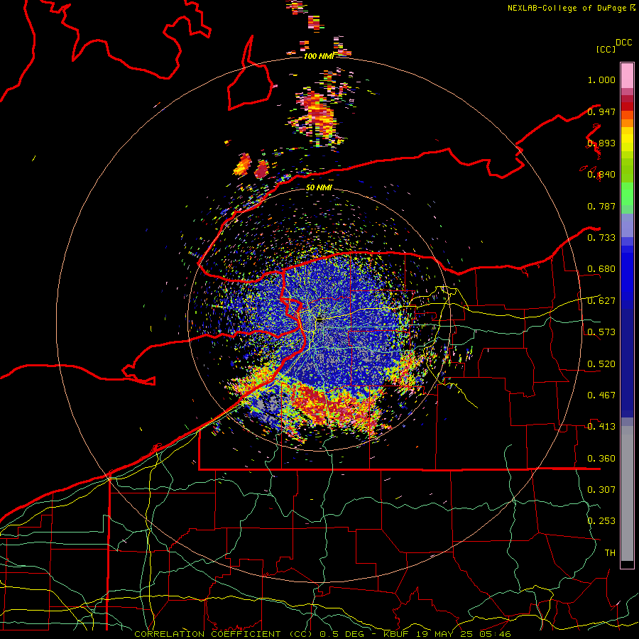Click the DCC product label
The height and width of the screenshot is (639, 639).
coord(623,42)
